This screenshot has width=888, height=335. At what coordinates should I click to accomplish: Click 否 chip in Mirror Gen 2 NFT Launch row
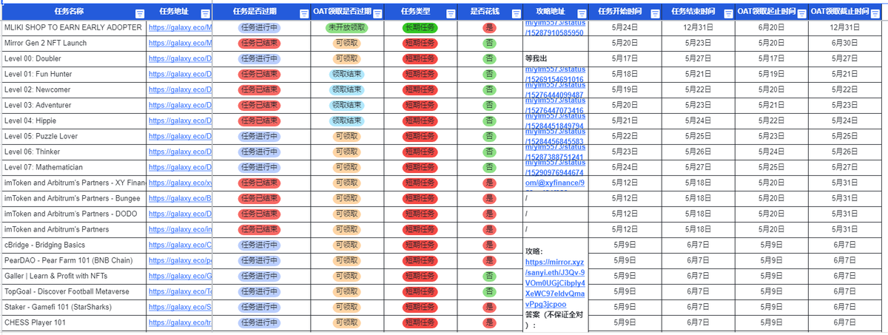489,43
